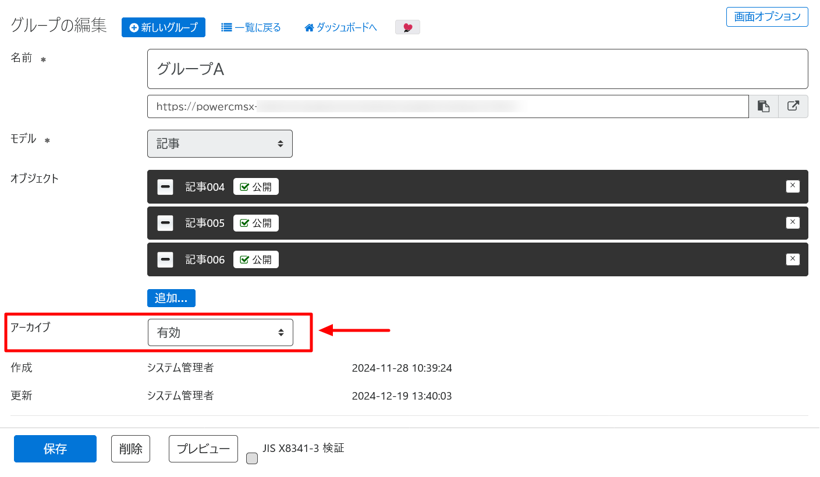Open the 画面オプション panel

[x=767, y=17]
